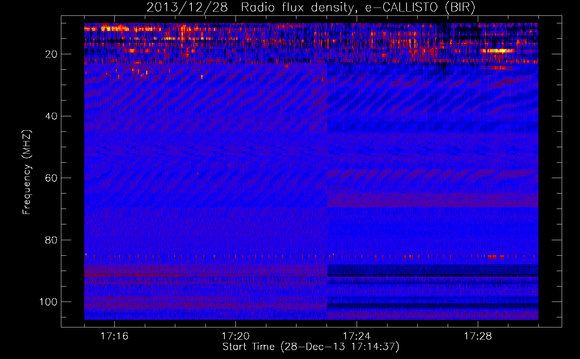This screenshot has width=580, height=359.
Task: Click the 100 MHz frequency tick label
Action: click(x=48, y=302)
